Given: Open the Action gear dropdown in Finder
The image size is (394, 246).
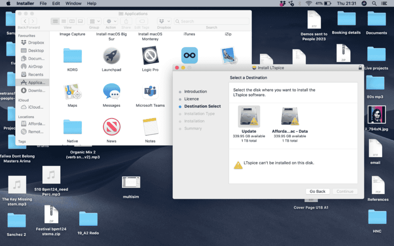Looking at the screenshot, I should coord(111,21).
